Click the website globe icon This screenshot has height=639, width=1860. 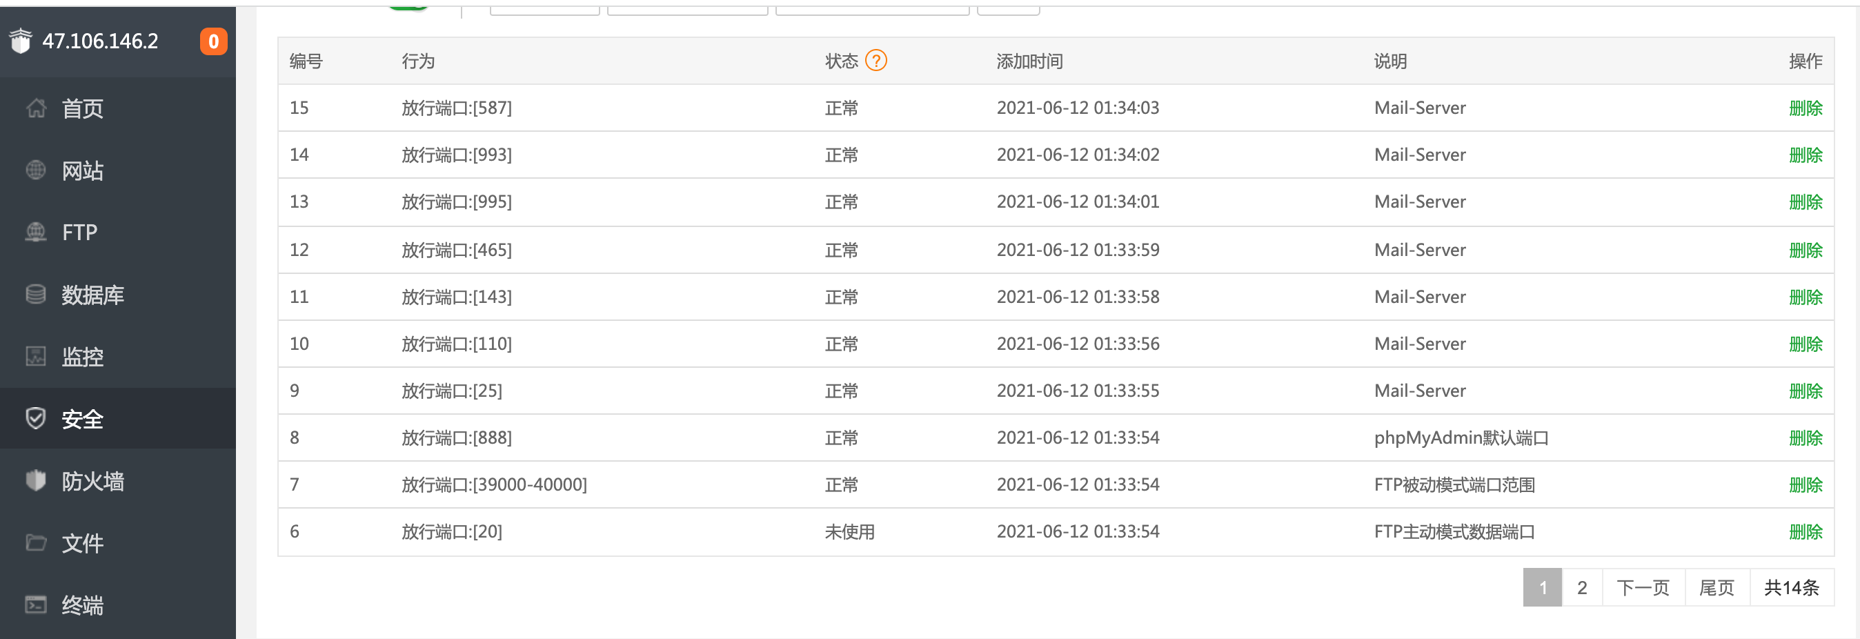(35, 170)
